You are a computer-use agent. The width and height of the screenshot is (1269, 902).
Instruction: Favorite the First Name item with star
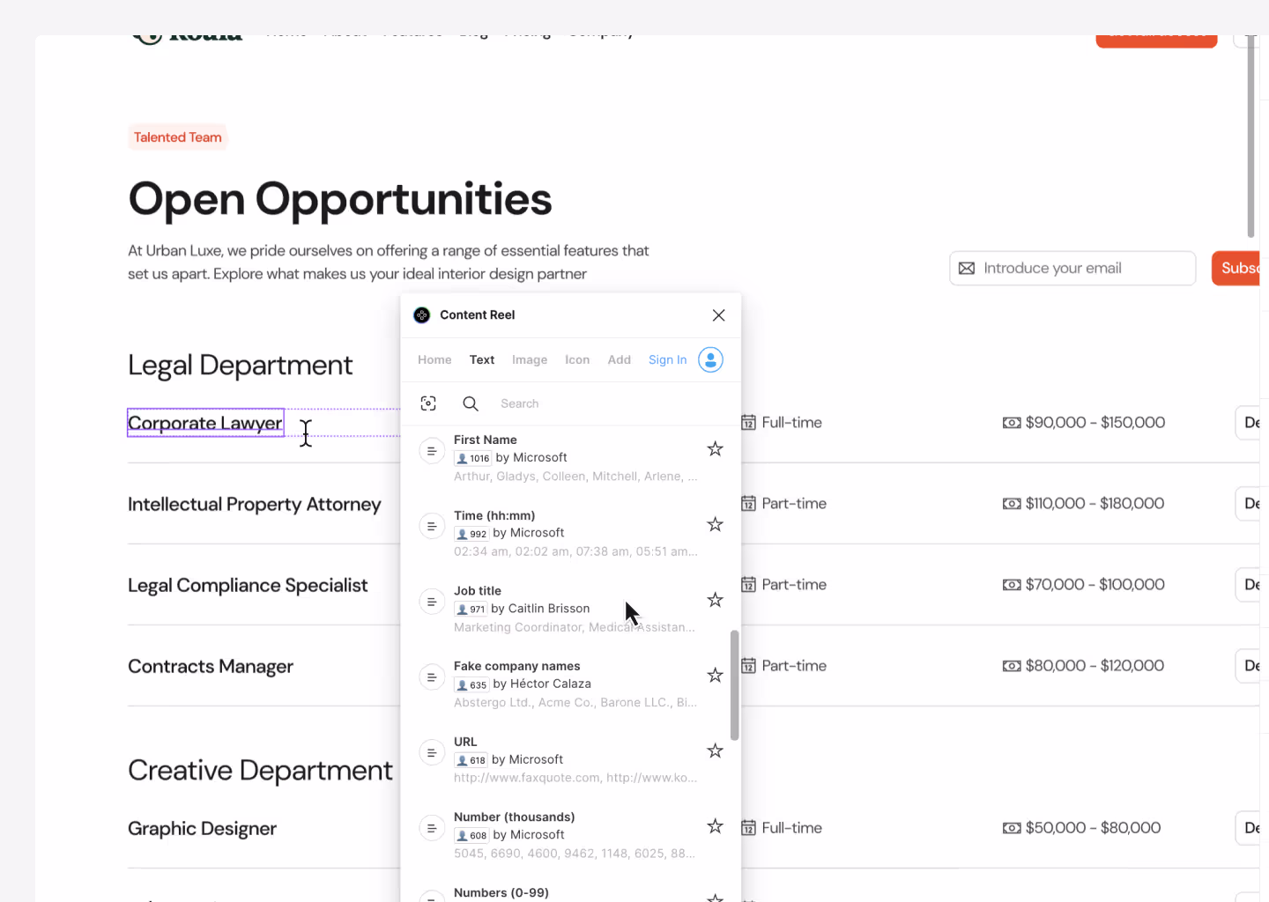tap(716, 449)
